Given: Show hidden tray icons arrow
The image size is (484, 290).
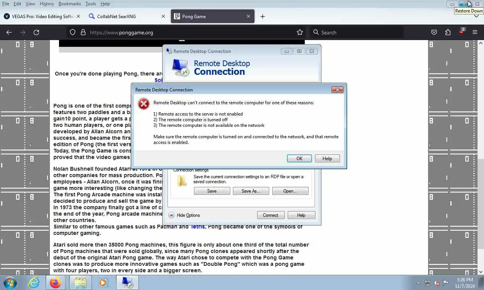Looking at the screenshot, I should pyautogui.click(x=418, y=283).
